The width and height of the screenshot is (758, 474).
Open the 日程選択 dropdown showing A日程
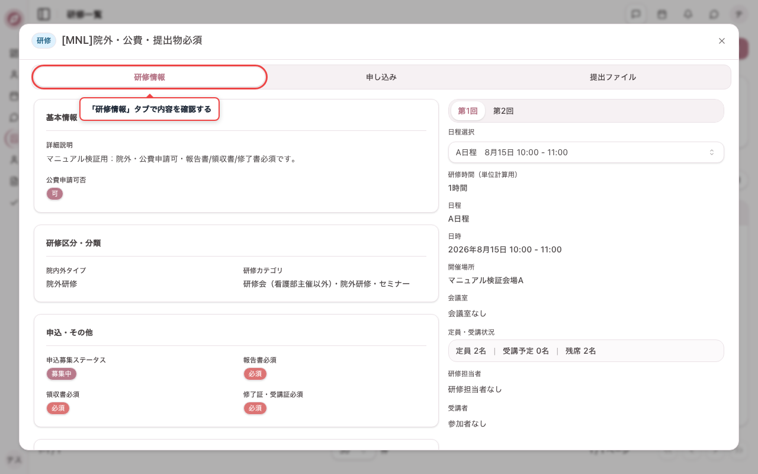point(586,152)
